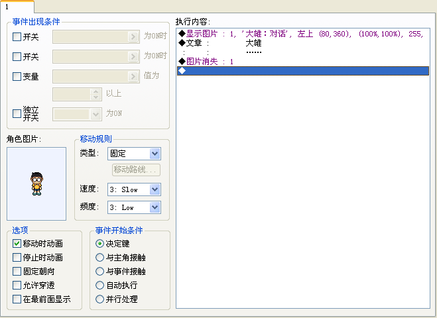Choose 自动执行 start condition
The width and height of the screenshot is (437, 318).
tap(99, 286)
